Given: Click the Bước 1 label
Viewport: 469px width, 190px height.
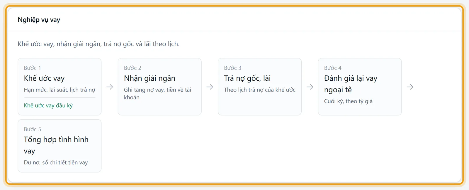Looking at the screenshot, I should coord(33,68).
